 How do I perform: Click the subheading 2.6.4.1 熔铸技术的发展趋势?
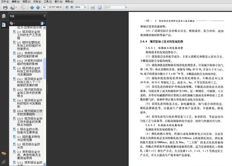click(164, 48)
